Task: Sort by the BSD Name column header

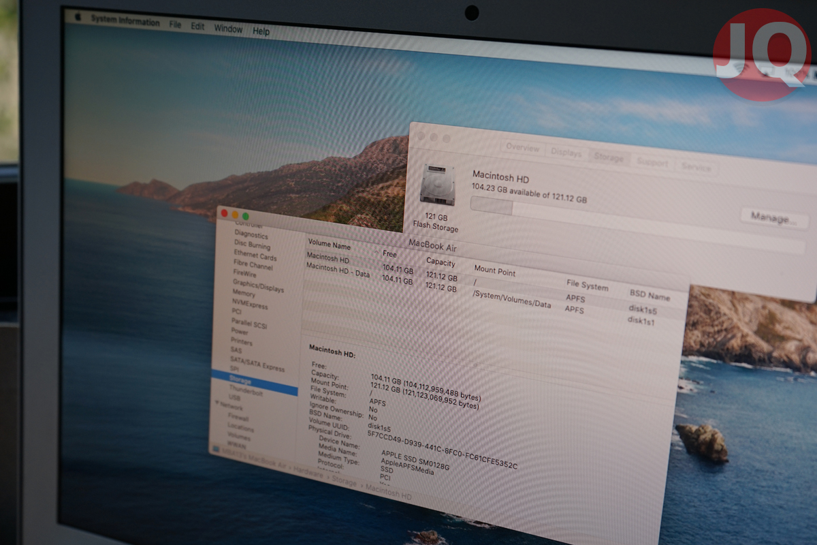Action: [x=650, y=295]
